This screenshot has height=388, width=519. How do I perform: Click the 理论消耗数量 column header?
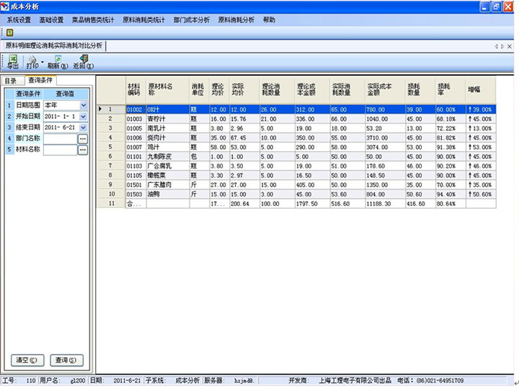click(x=277, y=89)
